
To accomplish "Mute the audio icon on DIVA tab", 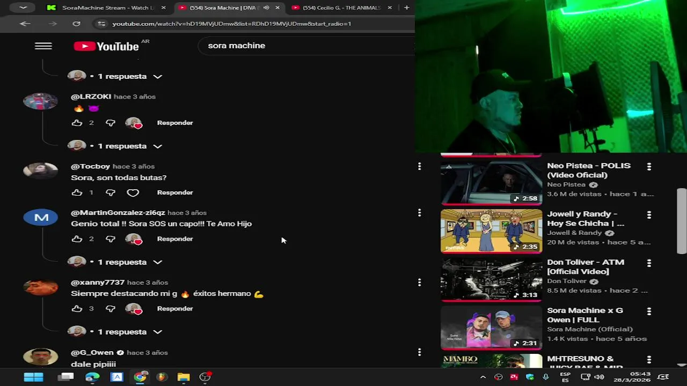I will pyautogui.click(x=266, y=8).
